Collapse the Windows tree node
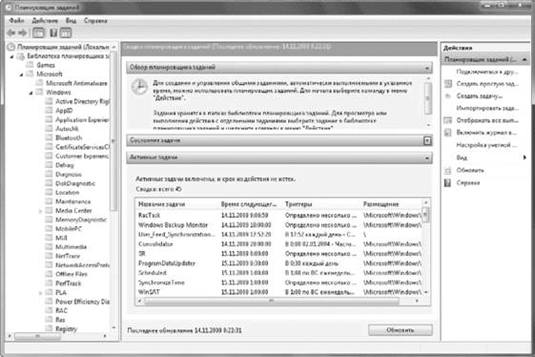 point(31,93)
